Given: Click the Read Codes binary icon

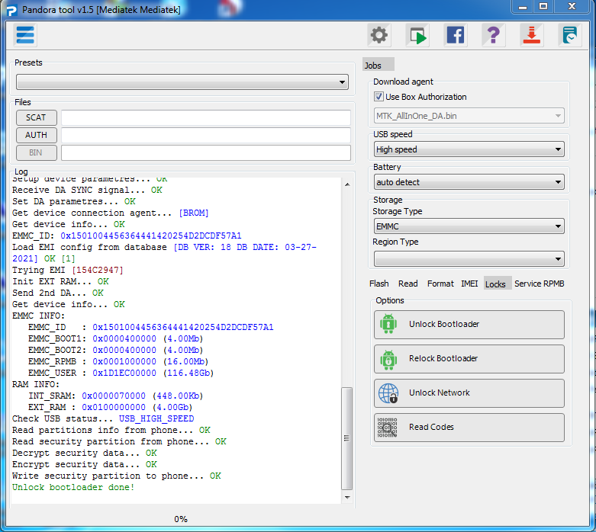Looking at the screenshot, I should click(388, 428).
